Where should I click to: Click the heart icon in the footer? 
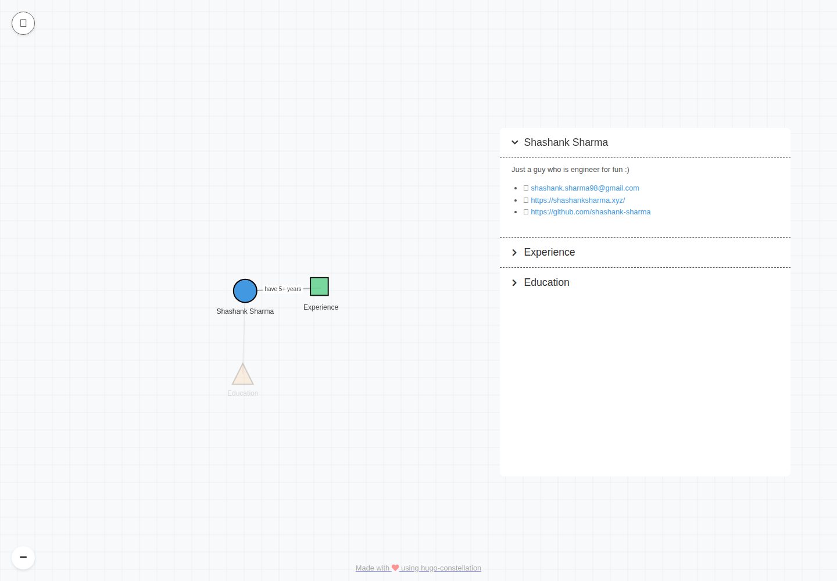click(395, 568)
